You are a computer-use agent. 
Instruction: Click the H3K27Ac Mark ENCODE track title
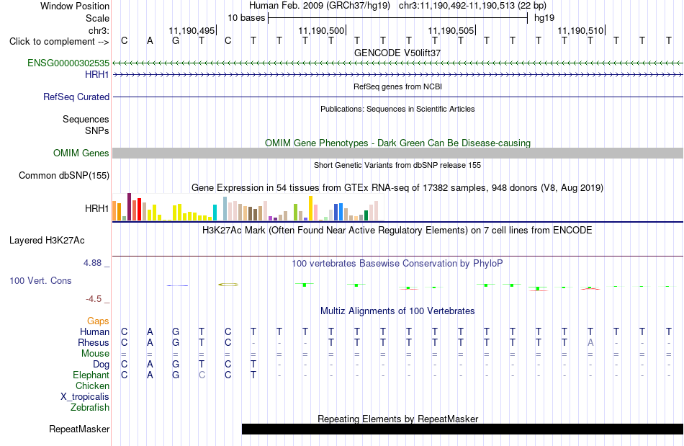coord(397,231)
